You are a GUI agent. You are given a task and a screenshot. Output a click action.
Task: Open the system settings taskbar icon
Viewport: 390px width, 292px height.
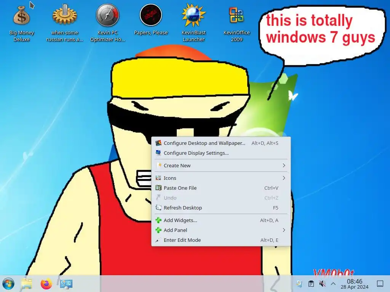pyautogui.click(x=66, y=284)
